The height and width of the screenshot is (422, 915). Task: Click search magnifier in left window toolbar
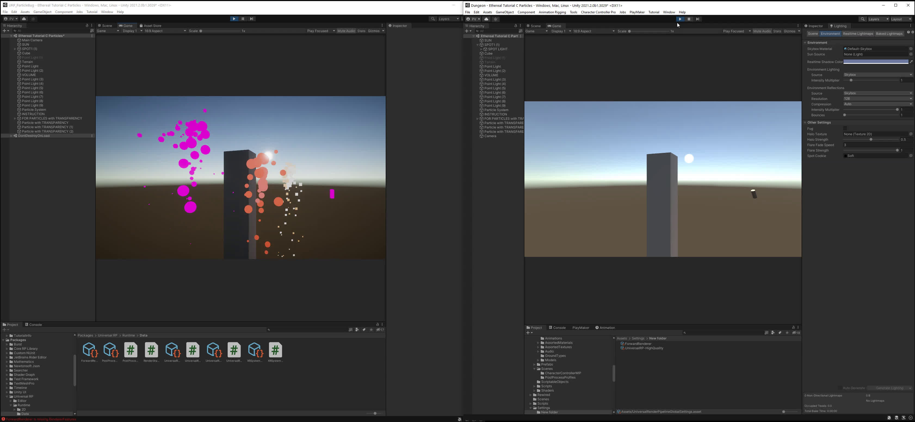[x=433, y=19]
